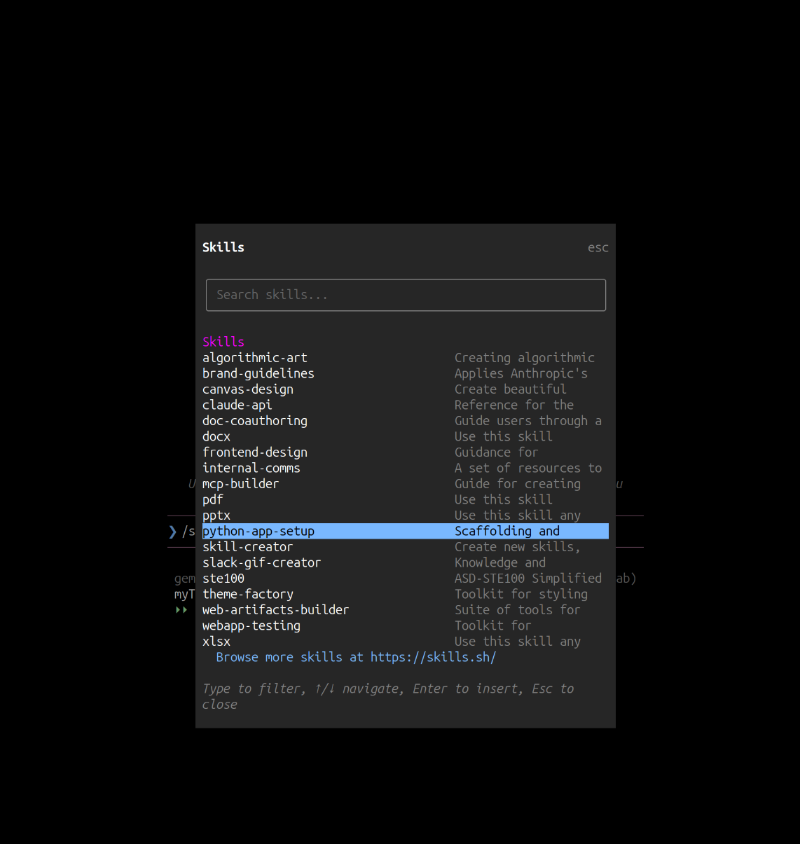Choose the docx skill row
Image resolution: width=800 pixels, height=844 pixels.
tap(406, 436)
